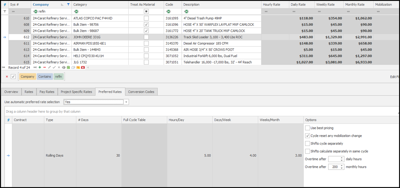The width and height of the screenshot is (400, 188).
Task: Go to the first record in navigator
Action: (x=3, y=68)
